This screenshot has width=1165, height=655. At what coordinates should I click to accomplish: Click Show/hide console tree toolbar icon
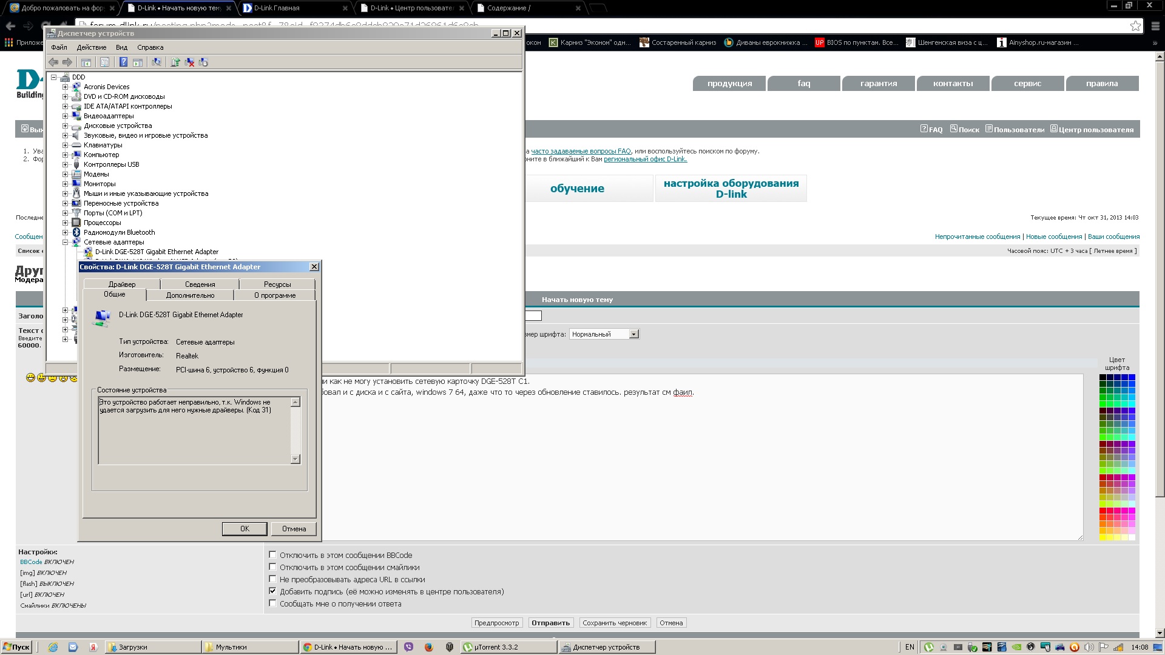[x=86, y=62]
